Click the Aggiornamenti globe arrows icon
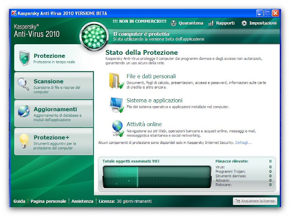Image resolution: width=290 pixels, height=216 pixels. point(24,111)
